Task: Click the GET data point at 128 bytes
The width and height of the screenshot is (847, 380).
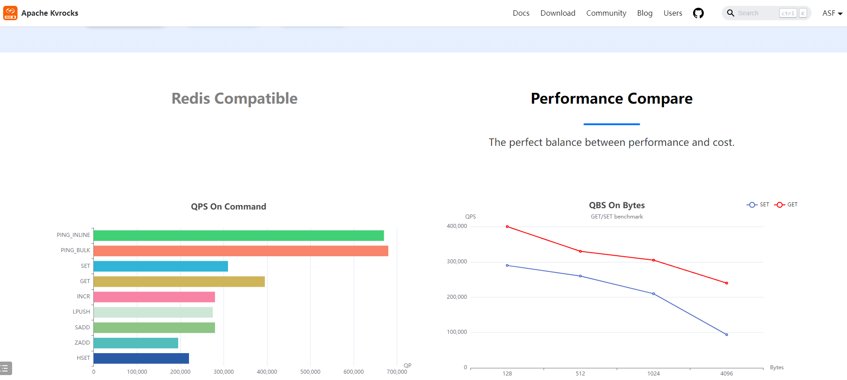Action: click(x=507, y=227)
